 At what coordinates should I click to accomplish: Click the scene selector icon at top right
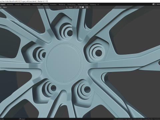tap(154, 4)
